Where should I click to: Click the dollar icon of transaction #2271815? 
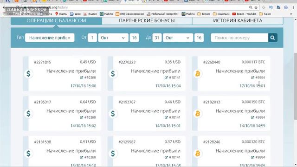(x=28, y=74)
